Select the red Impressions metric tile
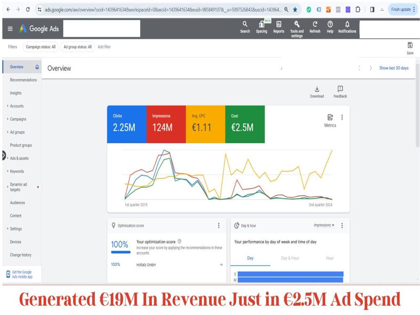 coord(166,124)
